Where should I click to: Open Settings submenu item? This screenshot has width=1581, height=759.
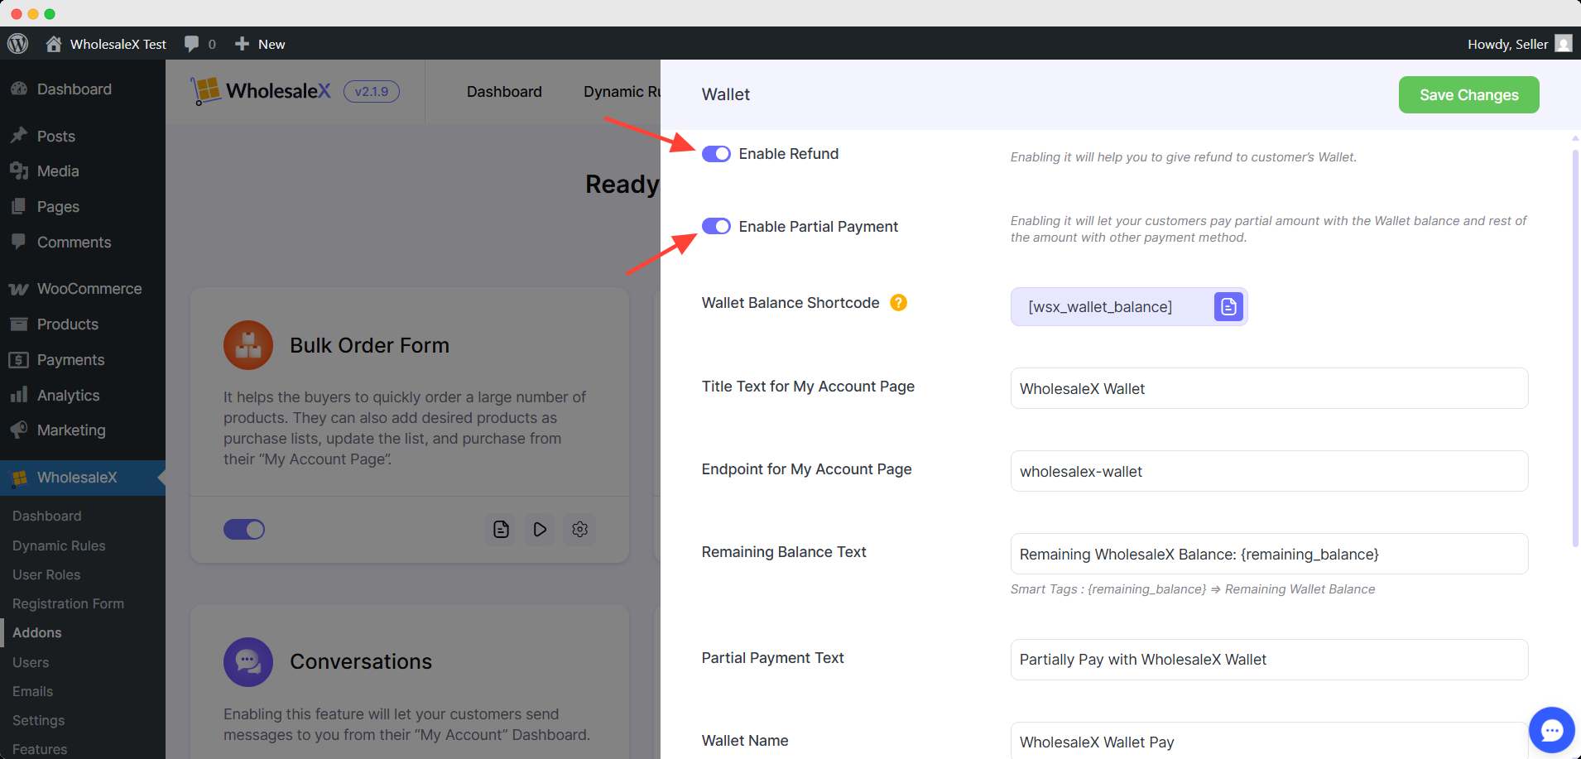[38, 721]
